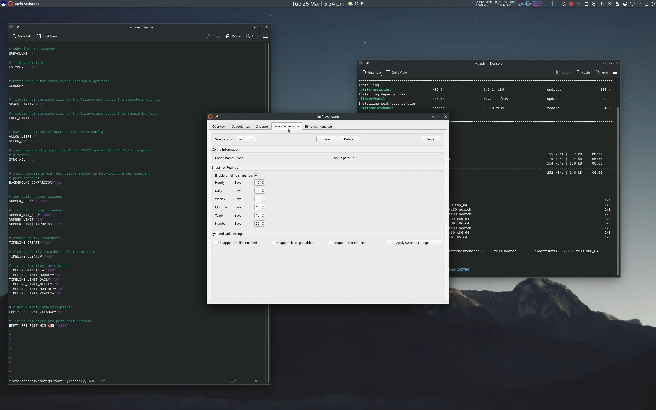Select the Snapper Settings tab
Image resolution: width=656 pixels, height=410 pixels.
[x=286, y=126]
